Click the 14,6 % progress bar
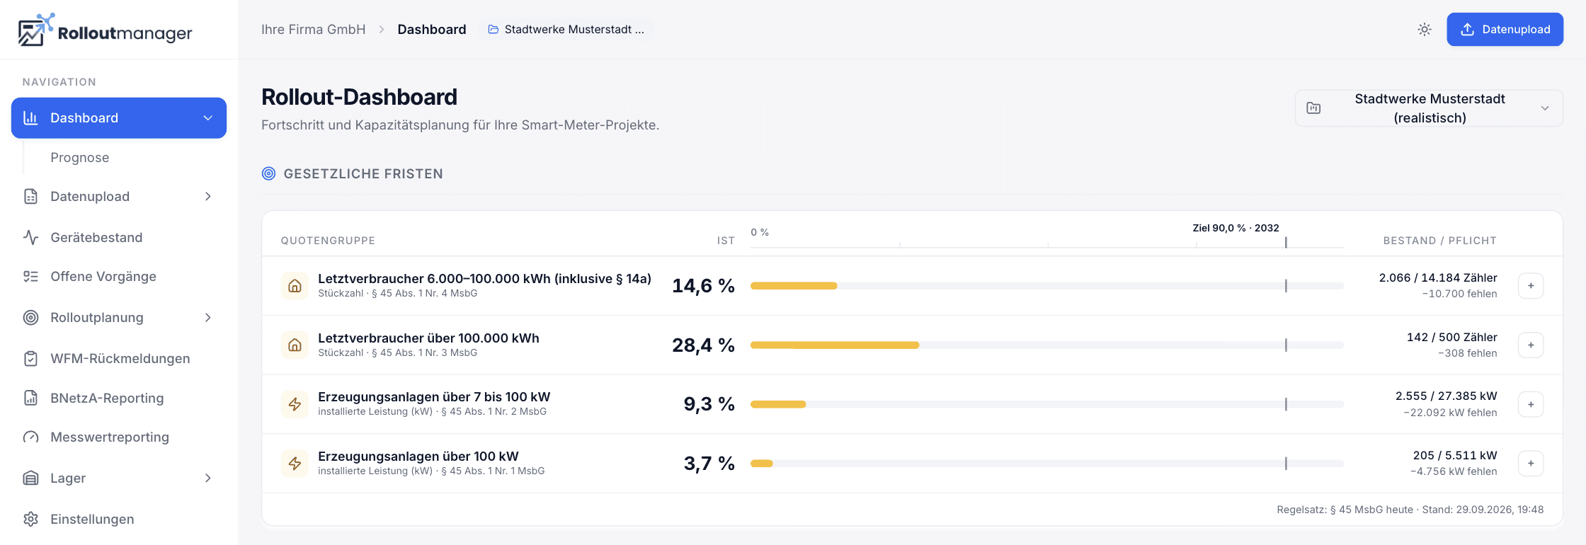 (1047, 286)
